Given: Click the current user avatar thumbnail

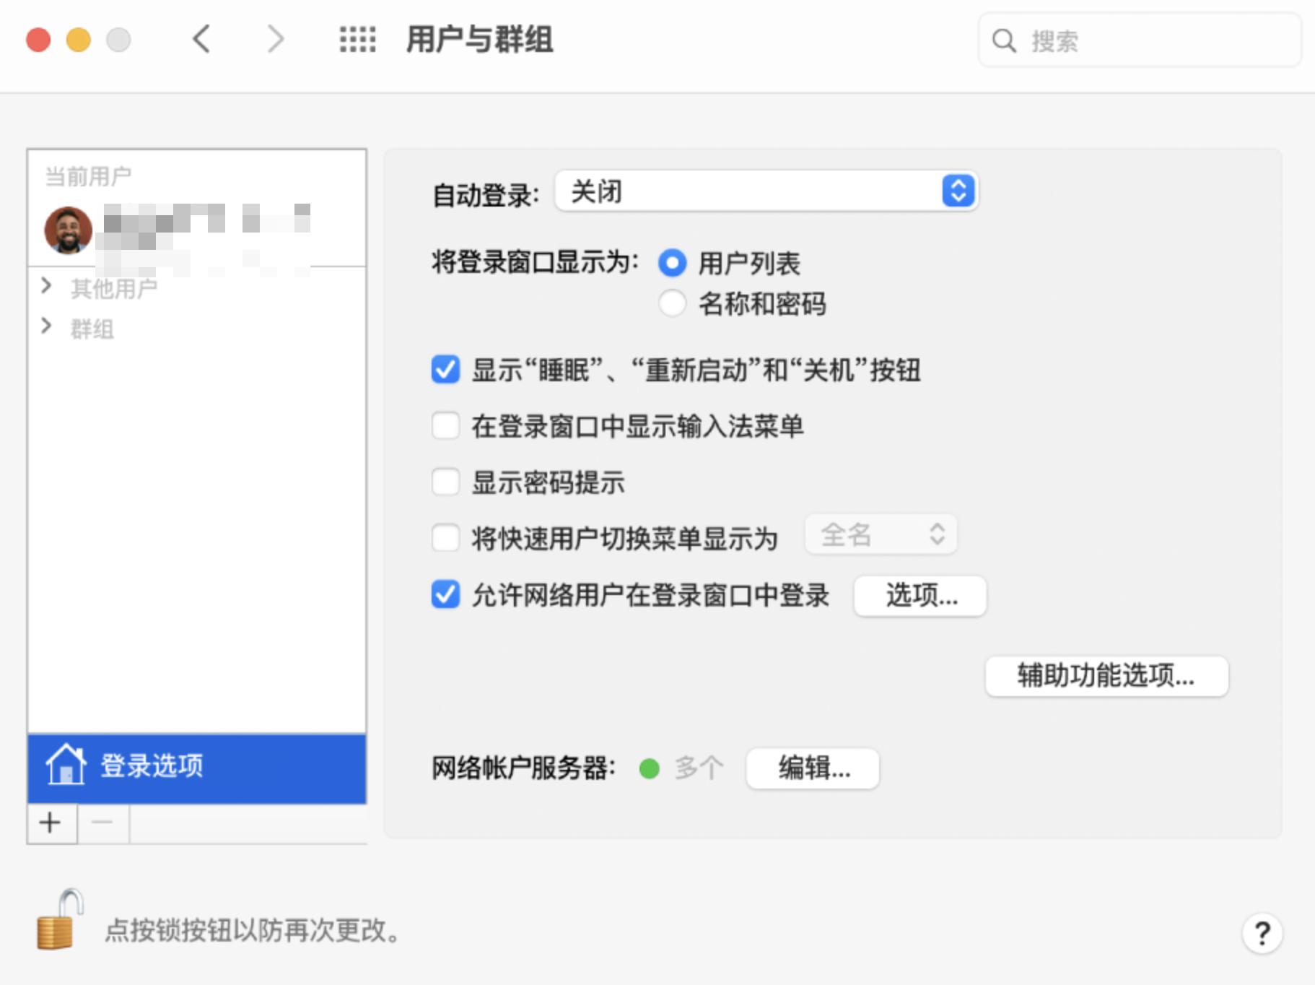Looking at the screenshot, I should tap(67, 231).
